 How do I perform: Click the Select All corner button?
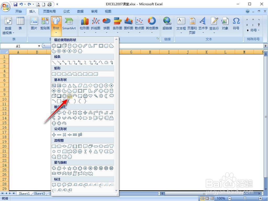point(4,52)
